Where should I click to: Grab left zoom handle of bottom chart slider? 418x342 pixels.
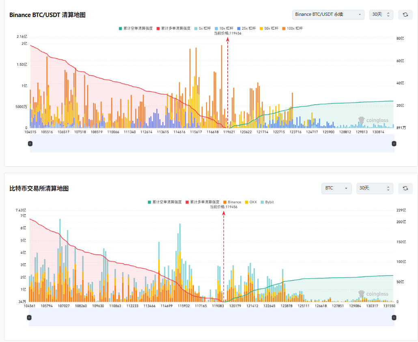click(29, 318)
